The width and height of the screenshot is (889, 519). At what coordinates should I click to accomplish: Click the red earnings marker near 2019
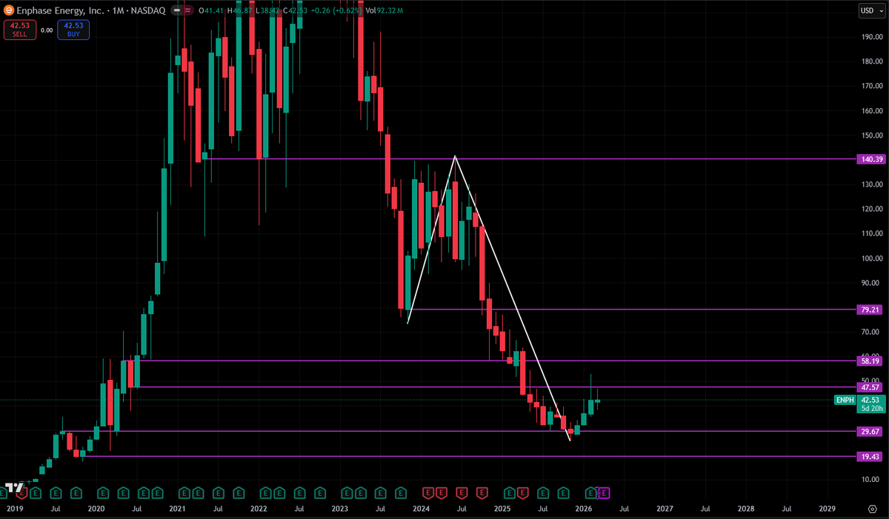point(23,492)
